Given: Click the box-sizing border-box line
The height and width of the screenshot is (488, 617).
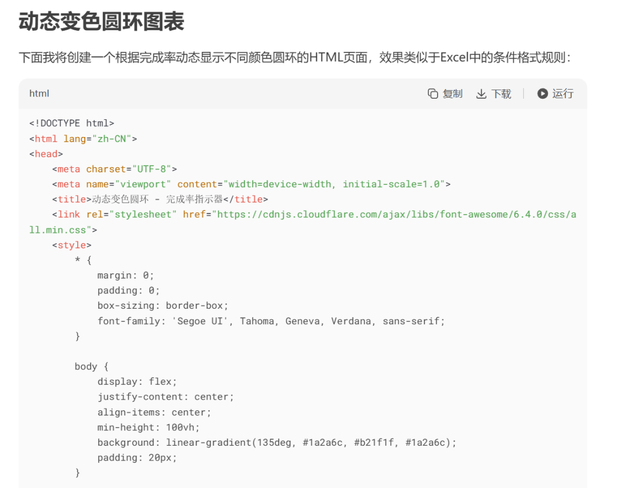Looking at the screenshot, I should [163, 306].
